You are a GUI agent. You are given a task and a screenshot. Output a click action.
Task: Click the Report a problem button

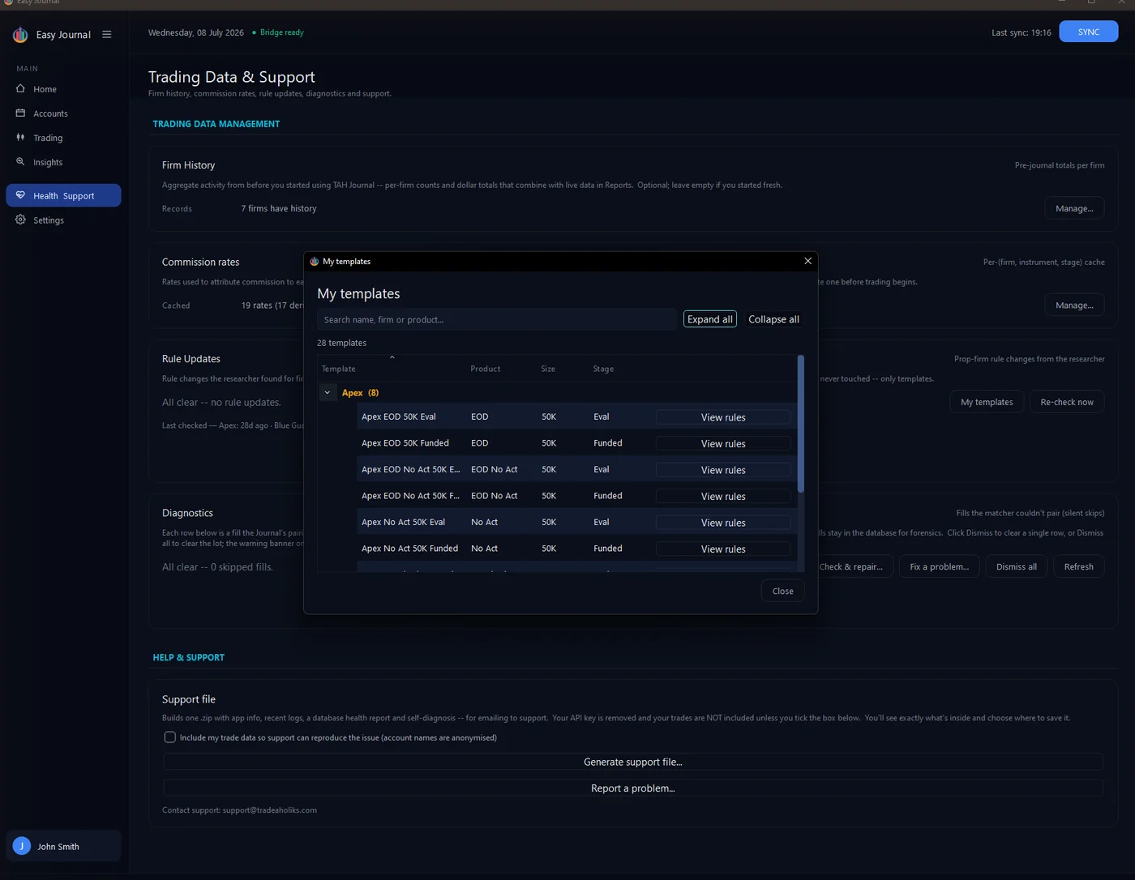633,788
